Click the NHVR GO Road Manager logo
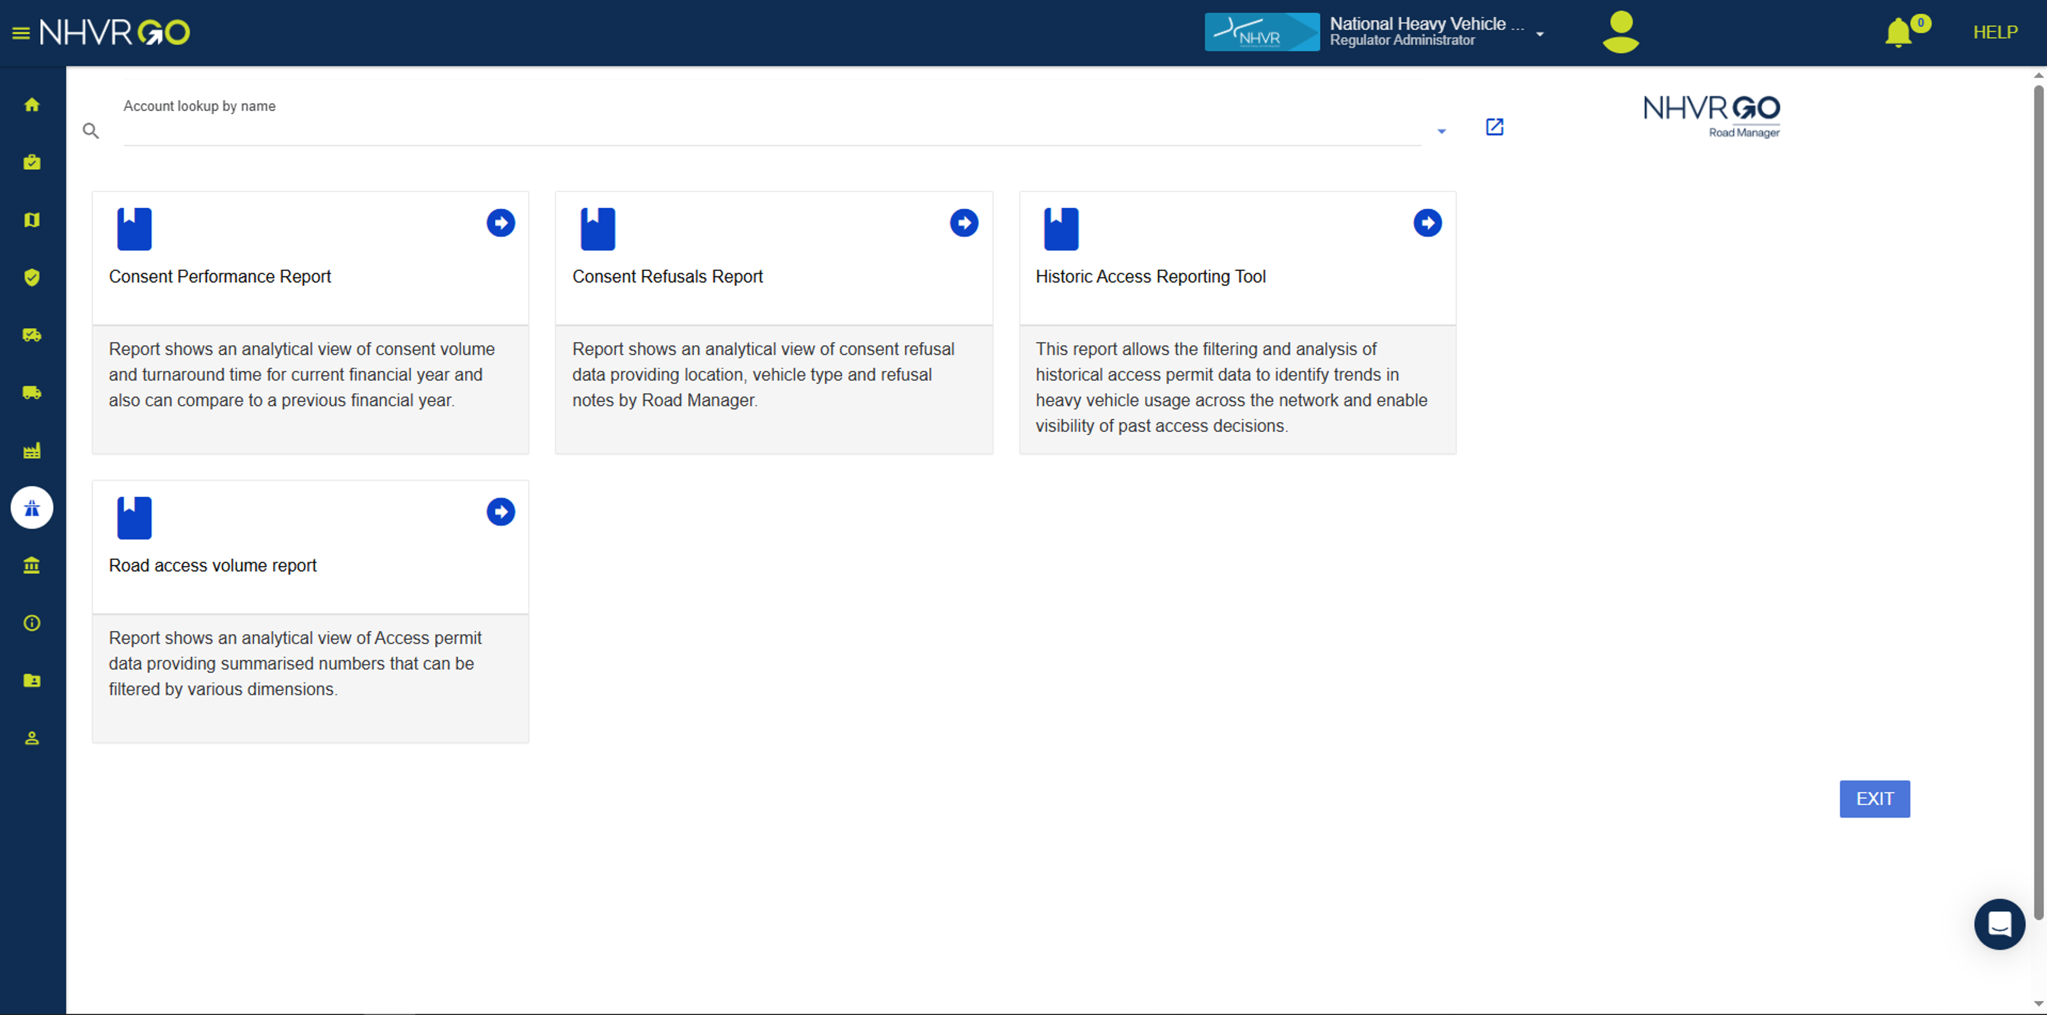The image size is (2047, 1015). click(1711, 116)
